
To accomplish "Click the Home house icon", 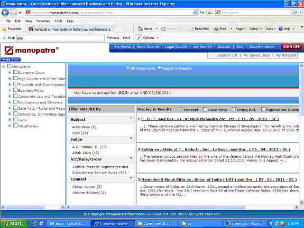I will [140, 29].
